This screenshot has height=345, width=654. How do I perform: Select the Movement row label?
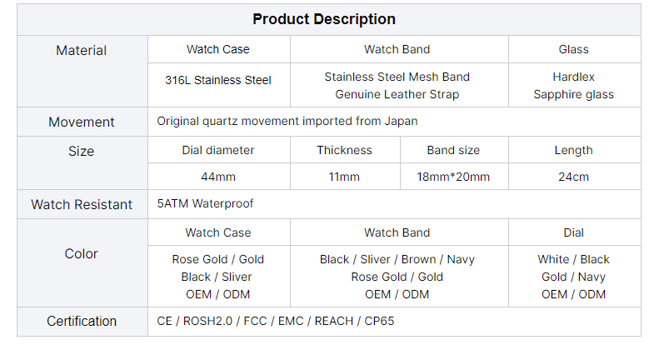pos(82,122)
